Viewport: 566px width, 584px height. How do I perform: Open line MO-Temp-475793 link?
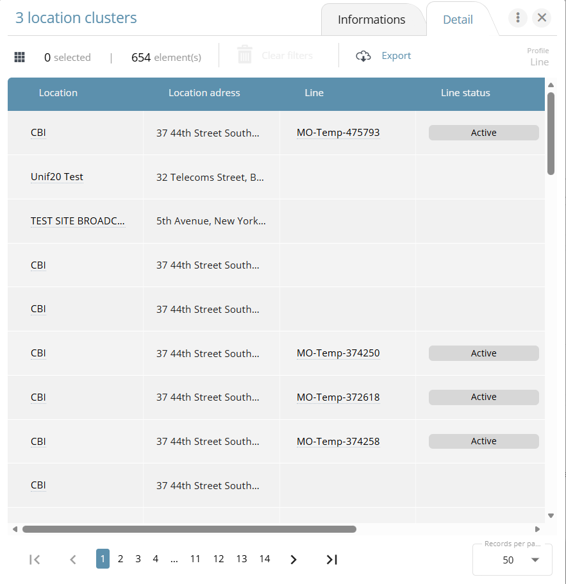point(338,133)
